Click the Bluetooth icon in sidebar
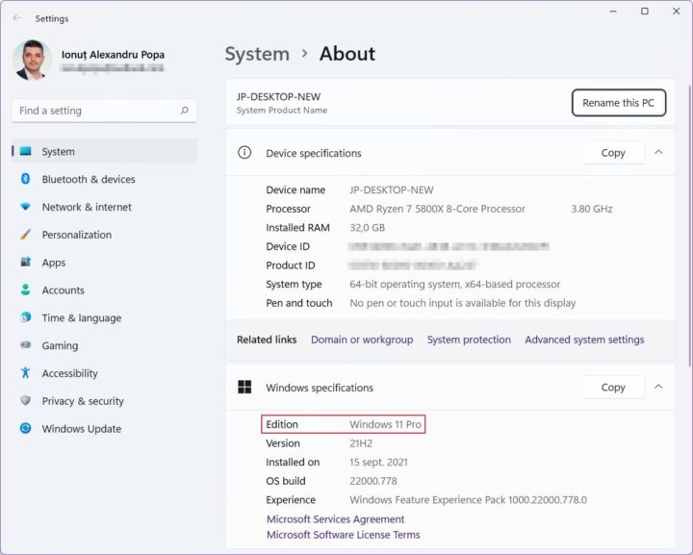 26,179
